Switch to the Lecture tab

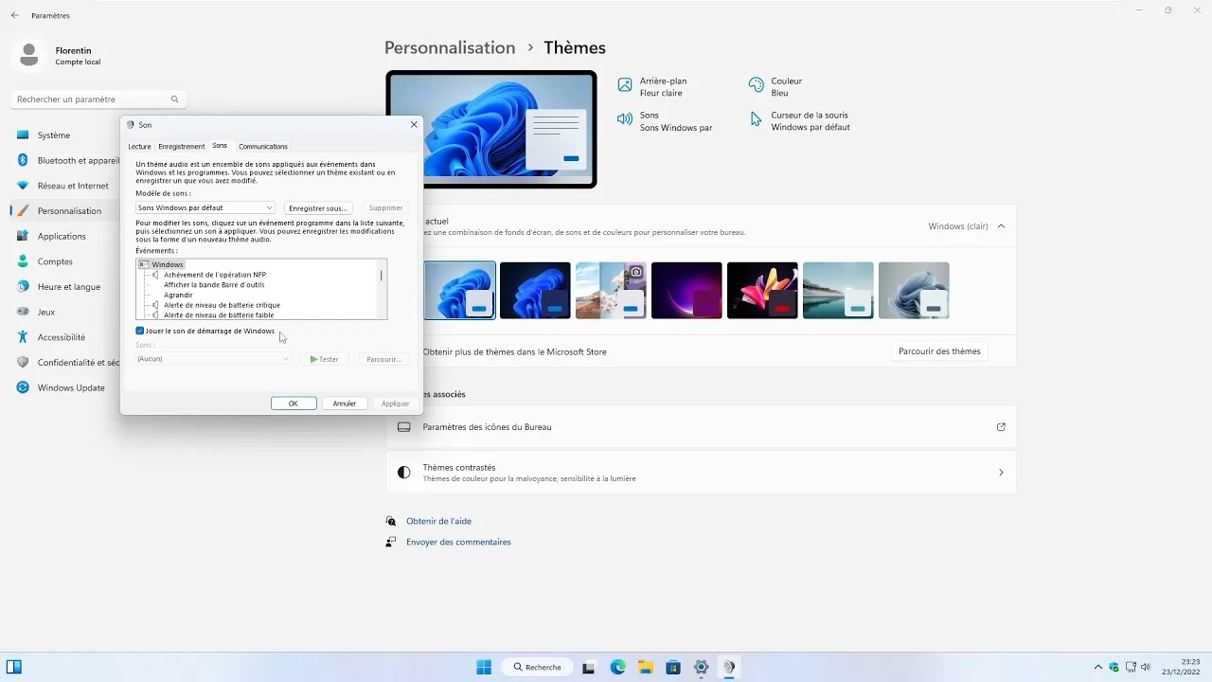click(x=139, y=147)
